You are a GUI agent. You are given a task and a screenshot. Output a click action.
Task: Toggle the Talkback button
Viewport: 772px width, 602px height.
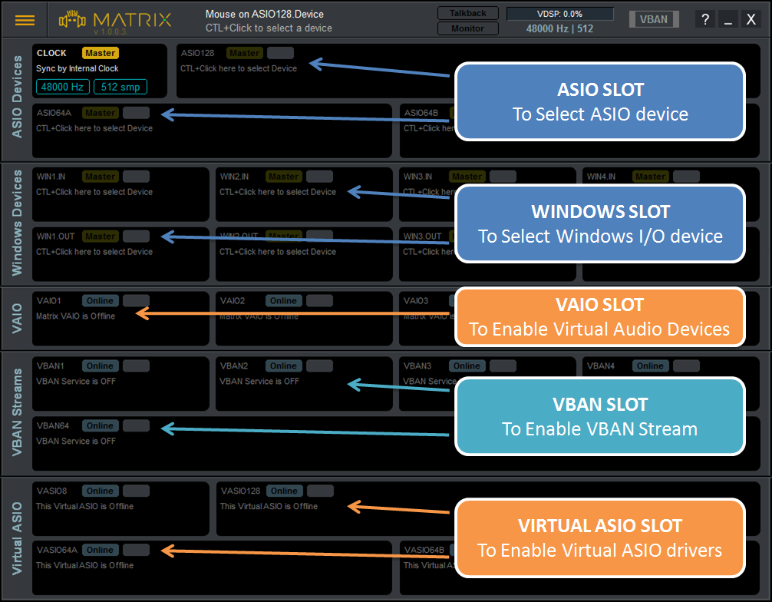pos(468,13)
